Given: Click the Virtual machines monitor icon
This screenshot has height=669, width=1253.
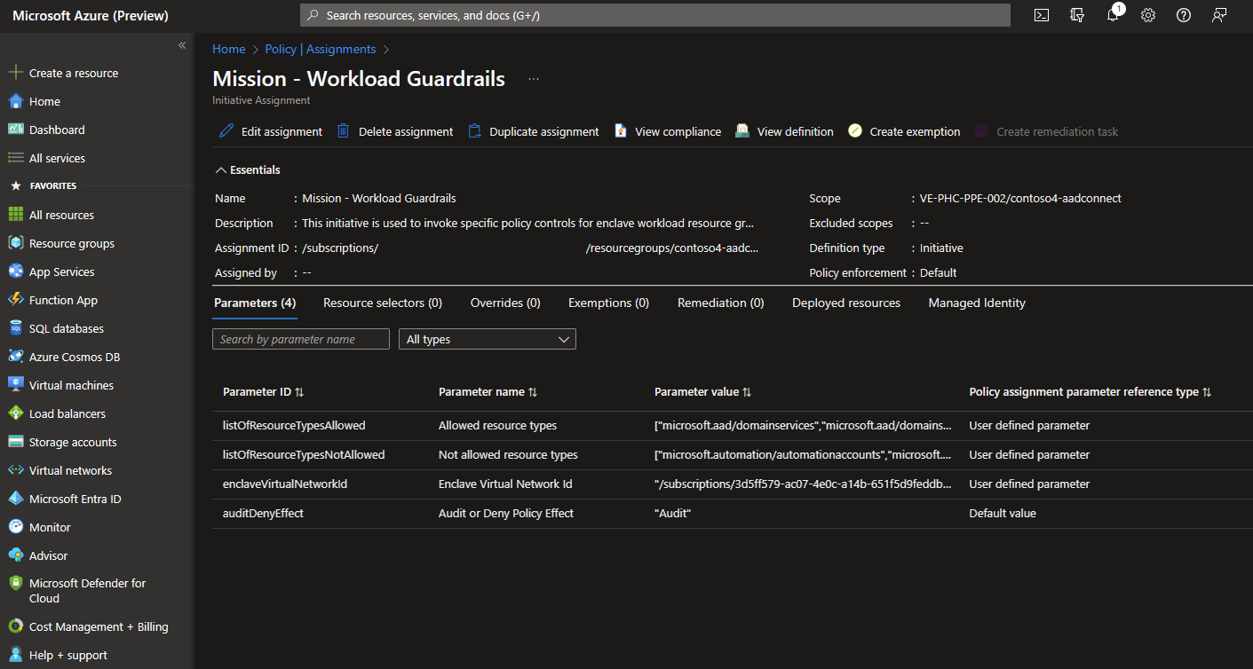Looking at the screenshot, I should [15, 385].
